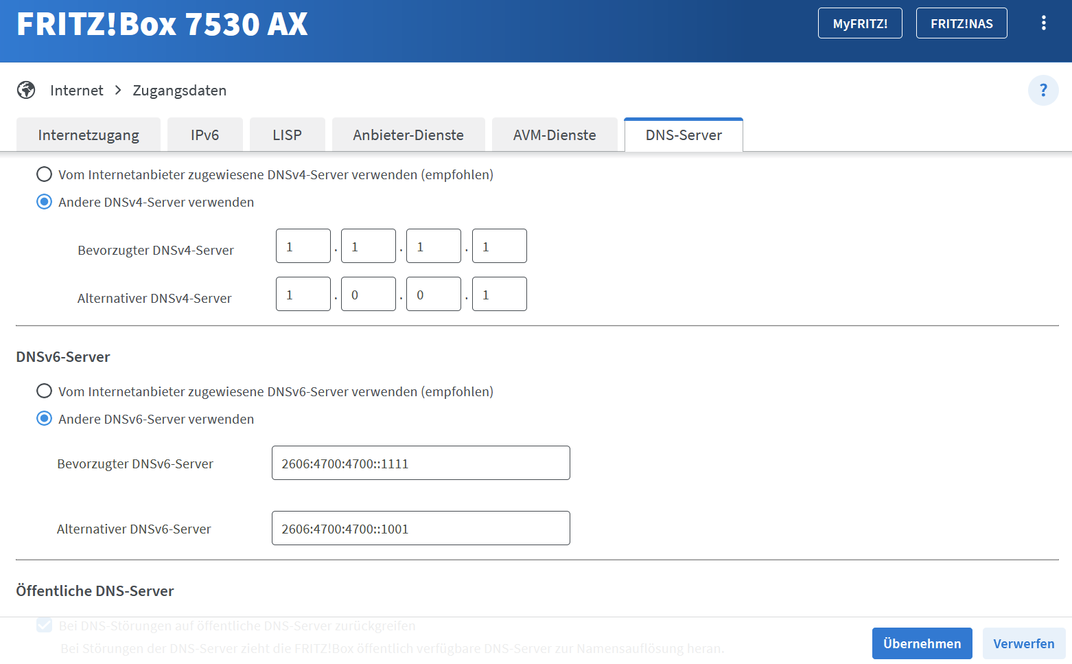Open FRITZ!NAS from the header
This screenshot has width=1072, height=664.
coord(962,23)
